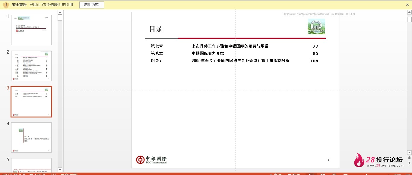The width and height of the screenshot is (412, 175).
Task: Click the 启用内容 button
Action: (x=91, y=5)
